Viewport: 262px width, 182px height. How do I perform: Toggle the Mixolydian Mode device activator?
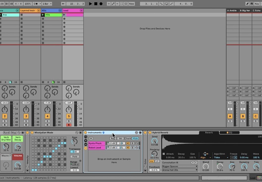coord(32,132)
